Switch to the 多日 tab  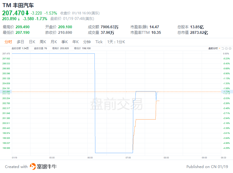21,42
